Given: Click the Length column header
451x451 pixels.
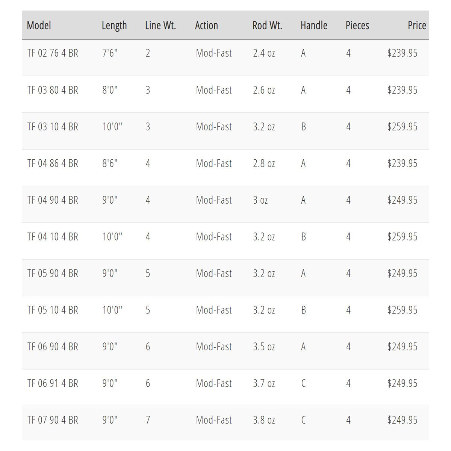Looking at the screenshot, I should [114, 26].
